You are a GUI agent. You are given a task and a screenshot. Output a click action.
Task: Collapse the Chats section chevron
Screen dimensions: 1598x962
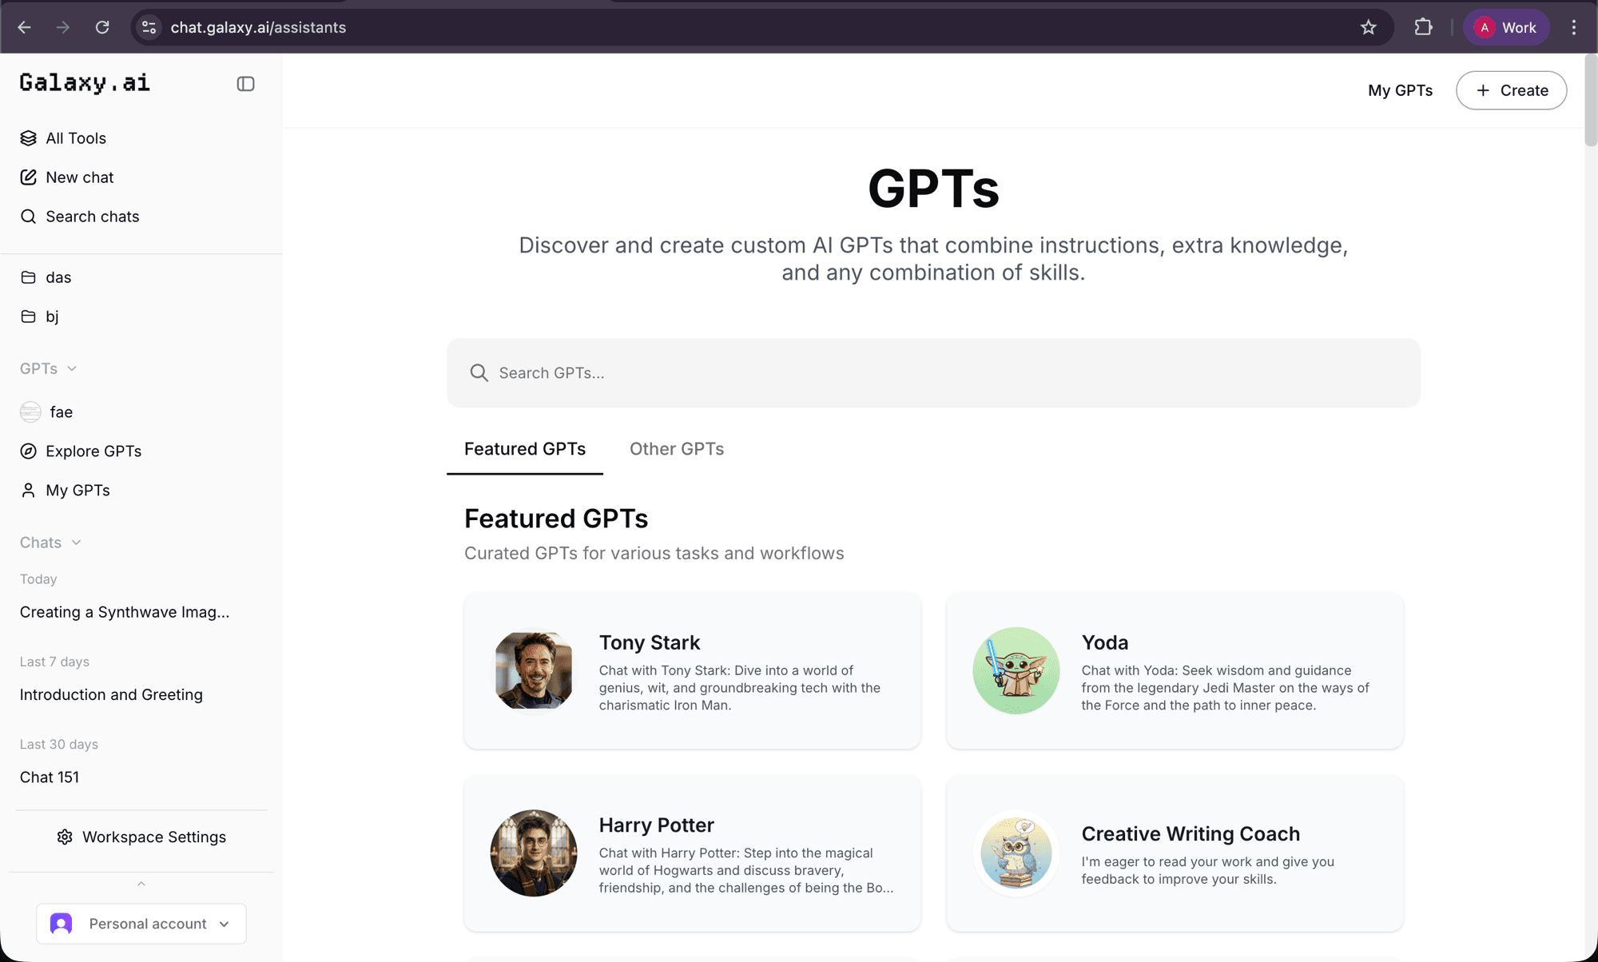click(x=77, y=542)
